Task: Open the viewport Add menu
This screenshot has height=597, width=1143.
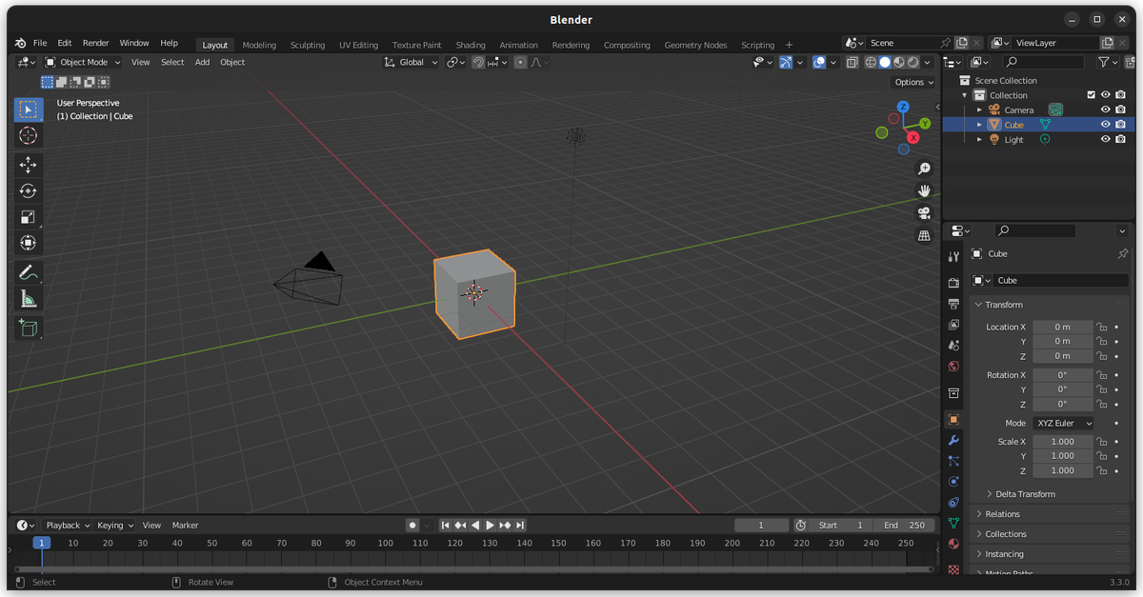Action: pos(202,62)
